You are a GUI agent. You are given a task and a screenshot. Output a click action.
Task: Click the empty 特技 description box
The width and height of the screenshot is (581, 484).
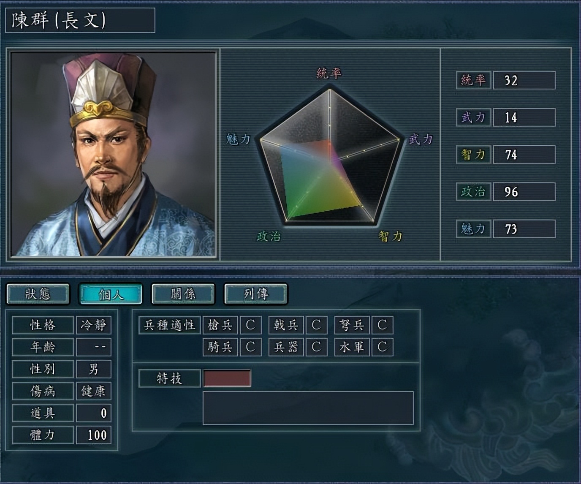click(308, 408)
